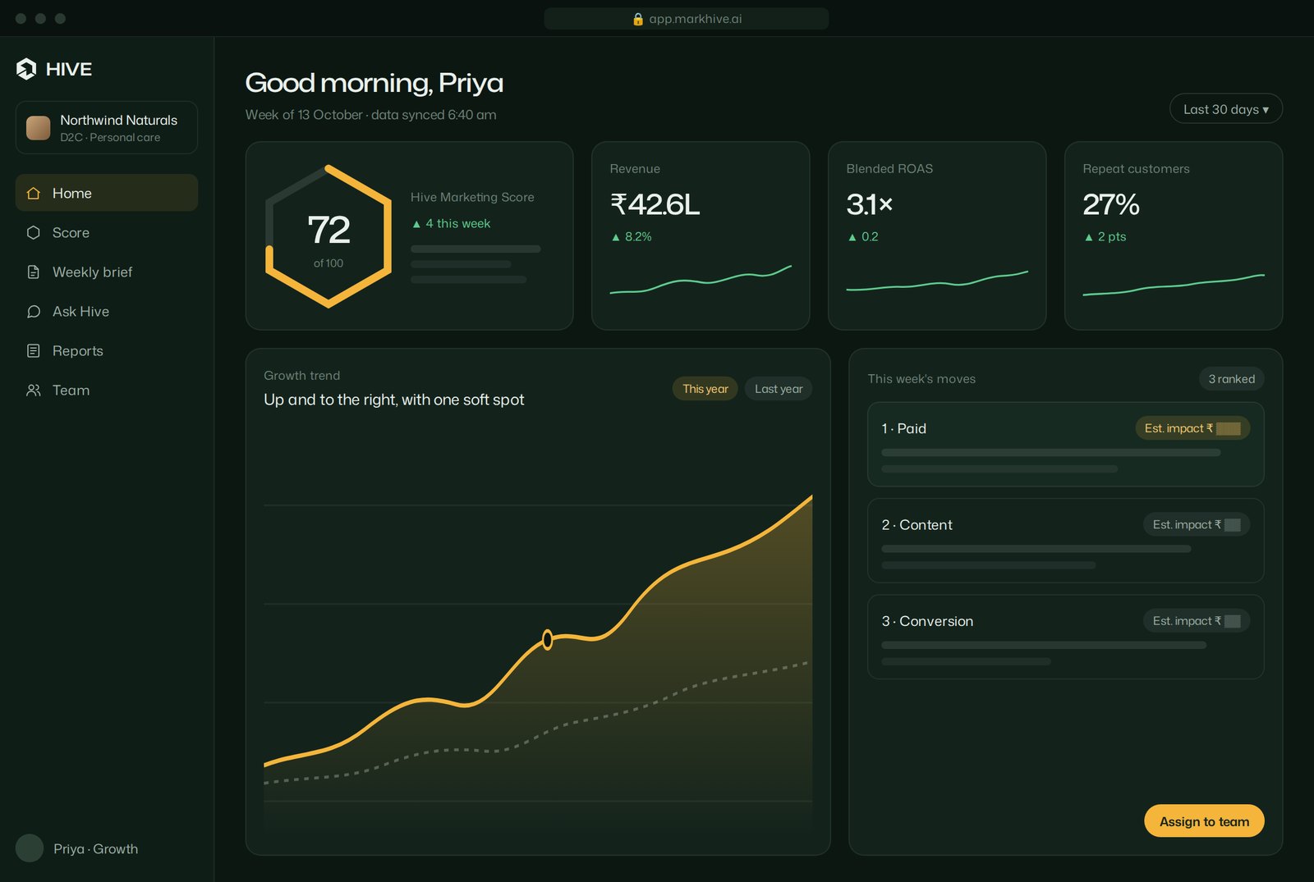Click the '4 this week' score change
1314x882 pixels.
(x=451, y=223)
